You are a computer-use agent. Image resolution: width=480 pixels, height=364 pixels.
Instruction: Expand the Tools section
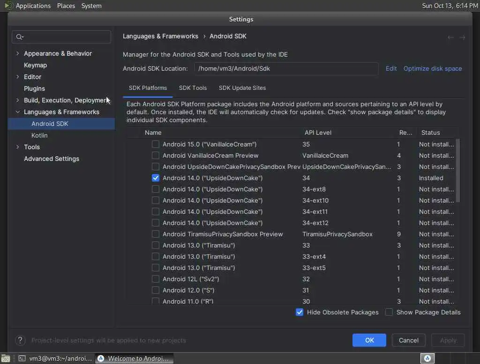click(17, 147)
